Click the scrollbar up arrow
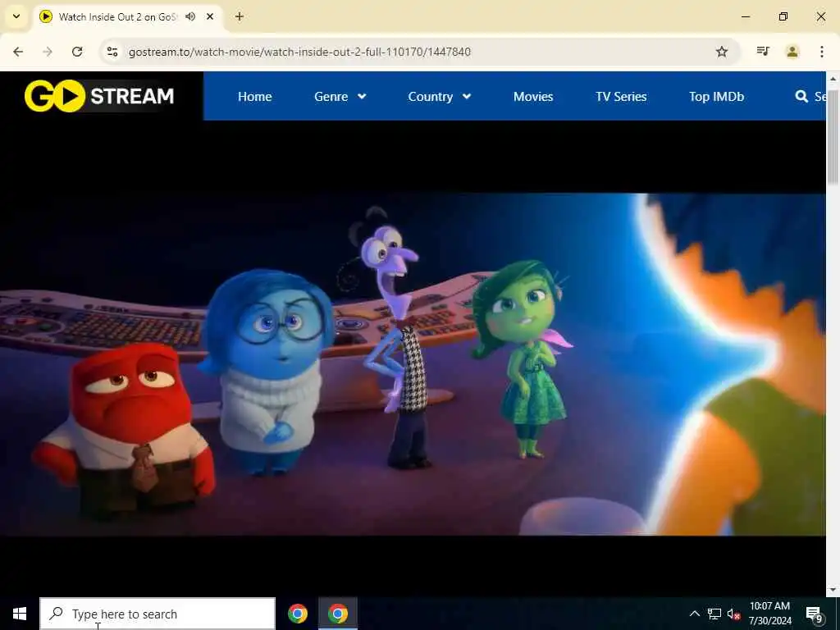Image resolution: width=840 pixels, height=630 pixels. (x=833, y=78)
